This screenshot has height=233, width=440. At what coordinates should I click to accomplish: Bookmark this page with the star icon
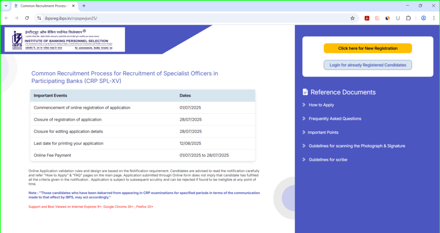point(352,18)
